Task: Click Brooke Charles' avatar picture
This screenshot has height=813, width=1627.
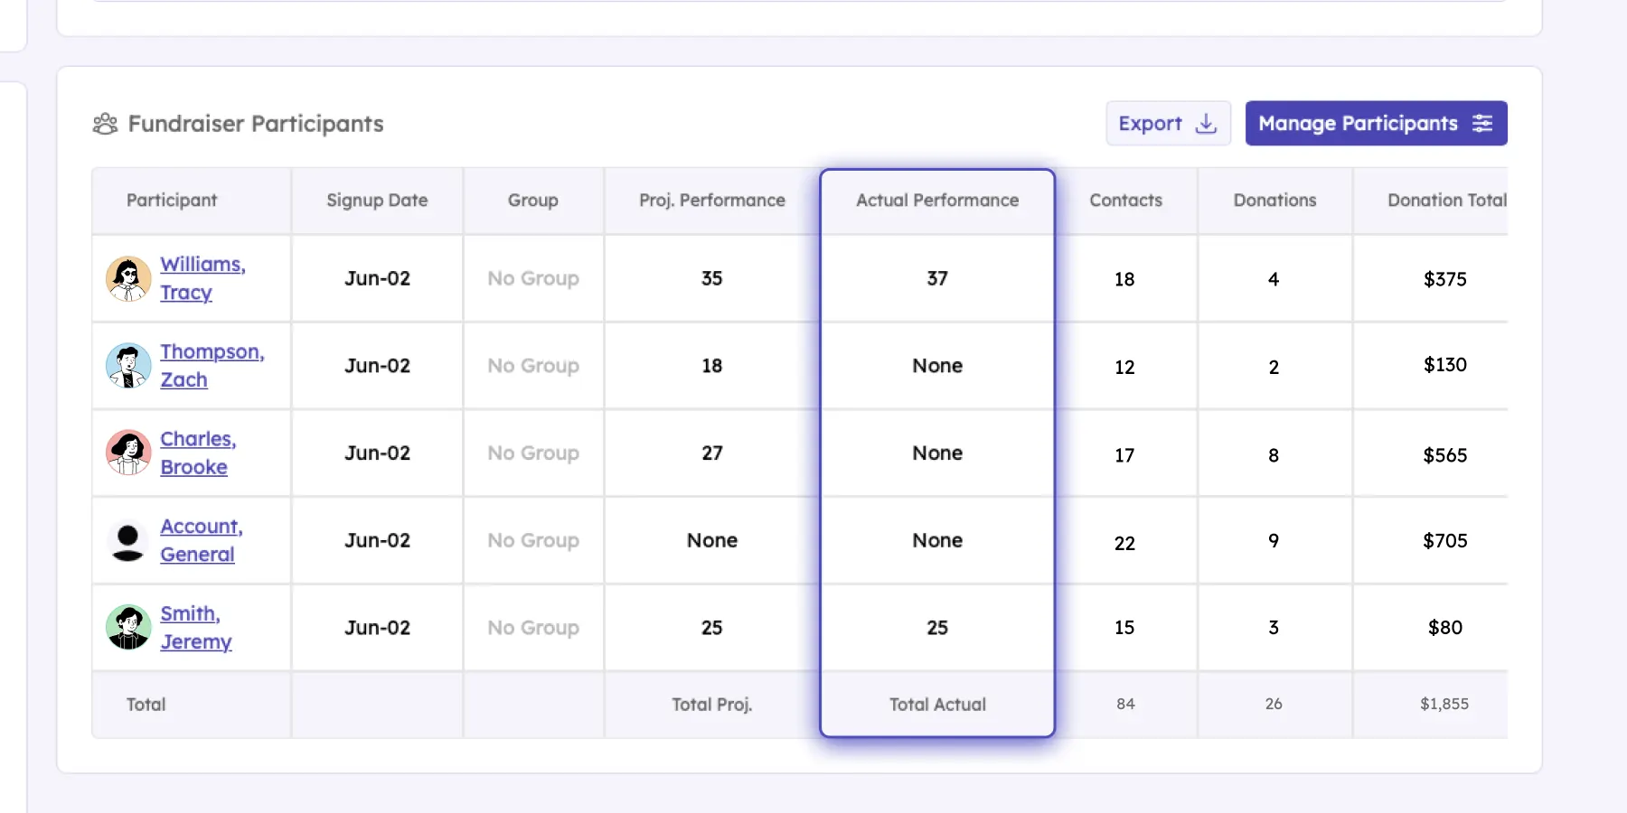Action: [x=128, y=453]
